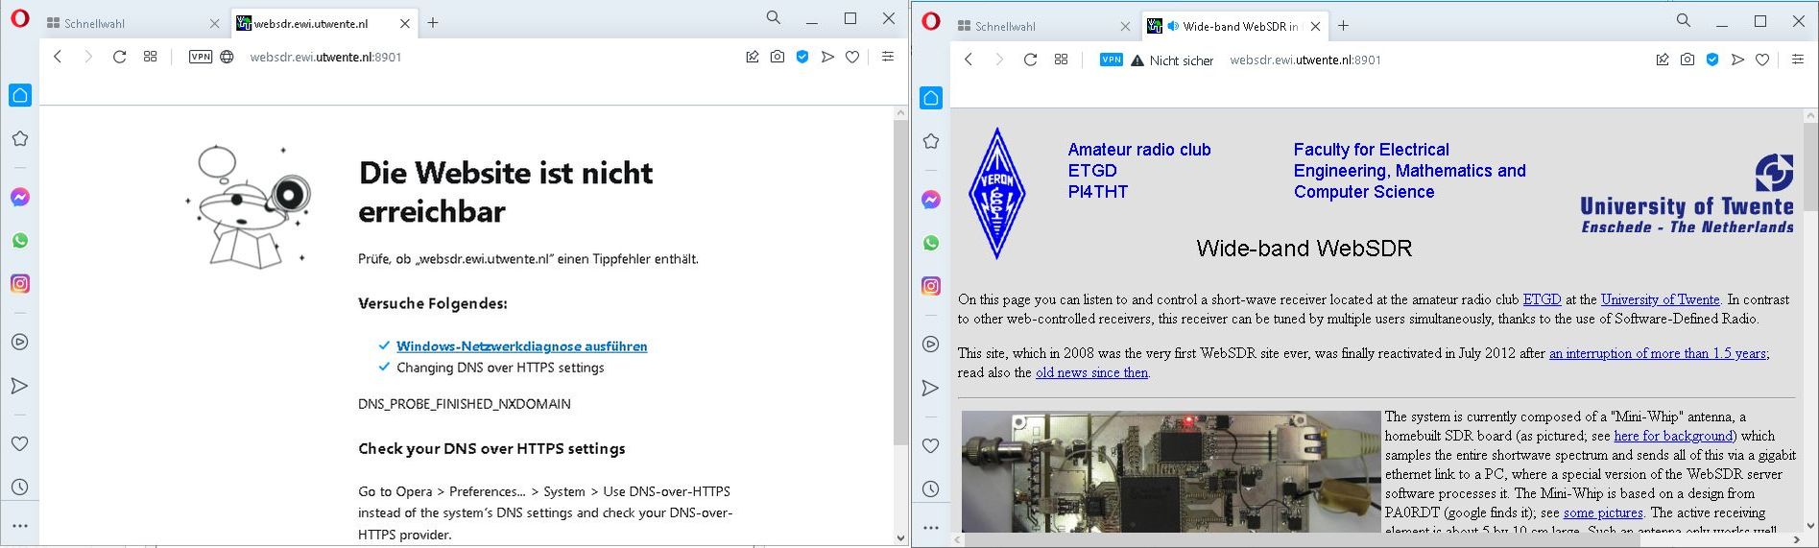This screenshot has width=1819, height=548.
Task: Open the ETGD link in the WebSDR page
Action: click(1542, 299)
